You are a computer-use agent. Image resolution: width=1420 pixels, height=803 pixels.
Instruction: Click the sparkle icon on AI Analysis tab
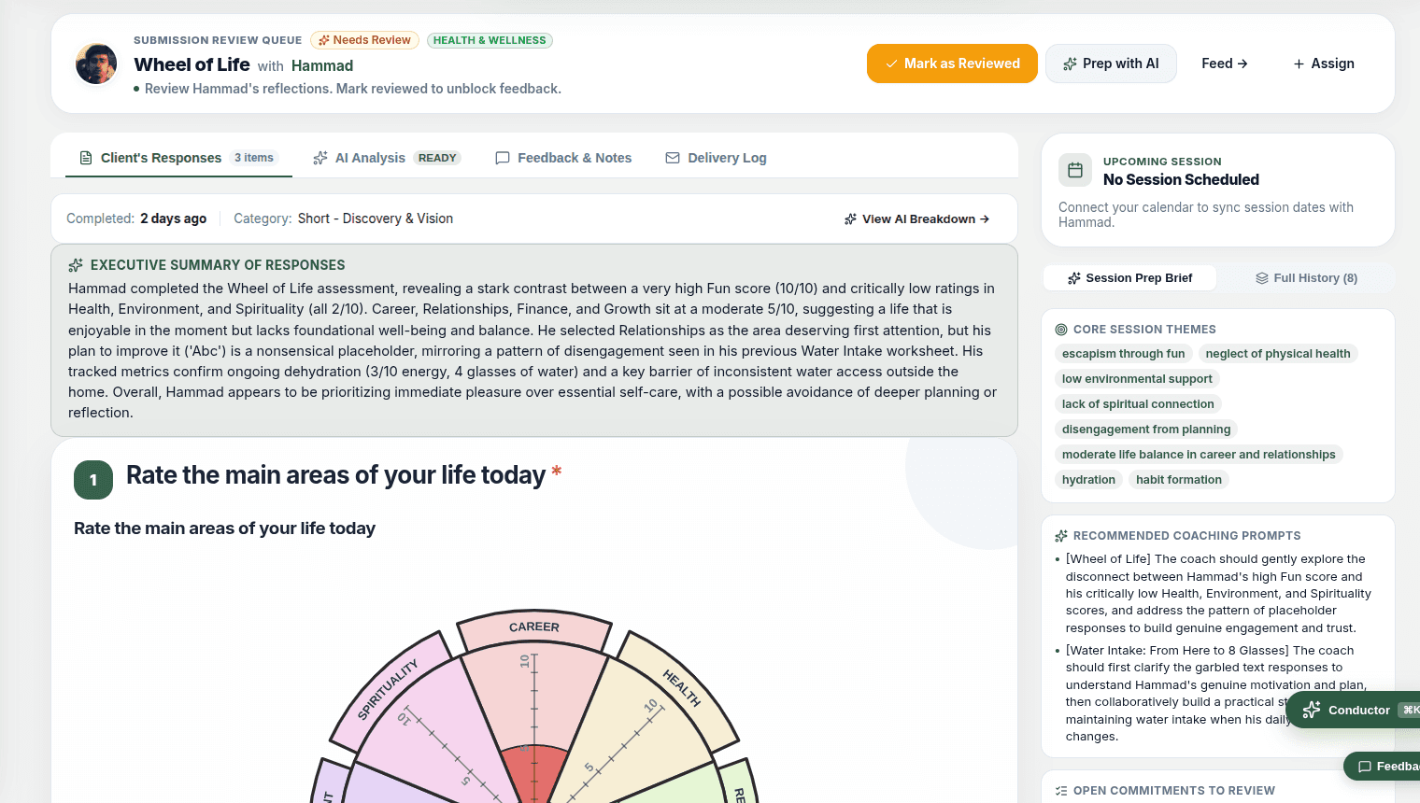pos(320,158)
